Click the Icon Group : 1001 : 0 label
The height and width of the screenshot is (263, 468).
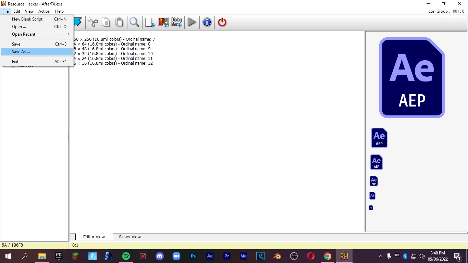[x=446, y=11]
